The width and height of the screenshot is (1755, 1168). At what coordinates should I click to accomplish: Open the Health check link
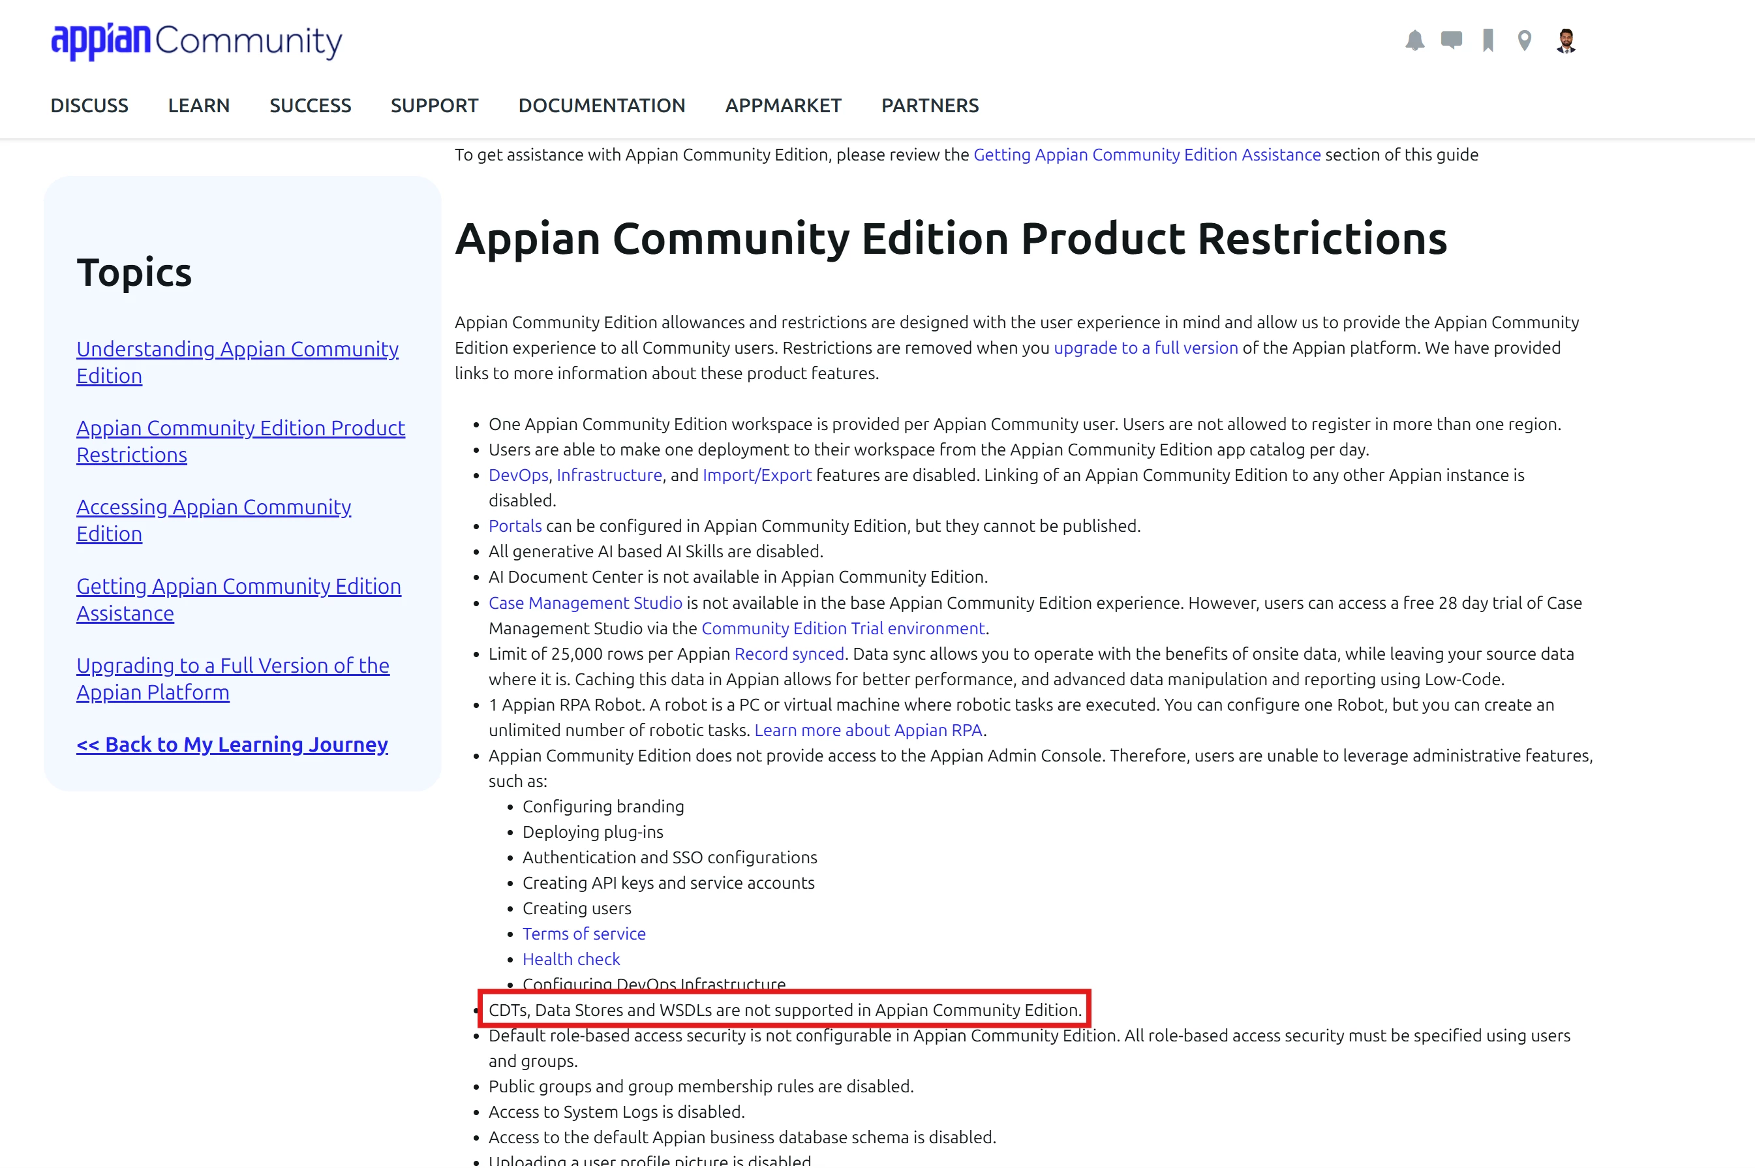click(x=571, y=959)
